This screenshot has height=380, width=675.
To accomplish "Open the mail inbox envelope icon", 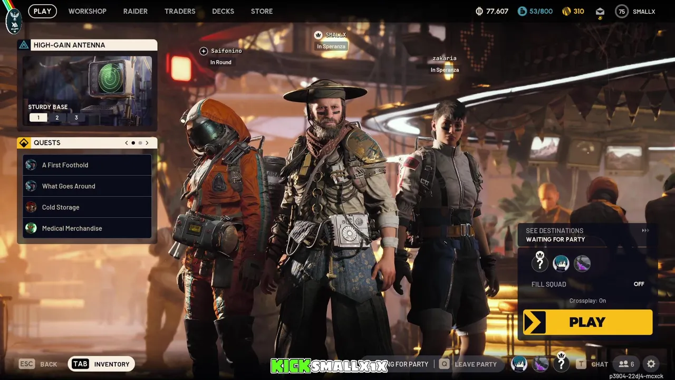I will coord(600,12).
